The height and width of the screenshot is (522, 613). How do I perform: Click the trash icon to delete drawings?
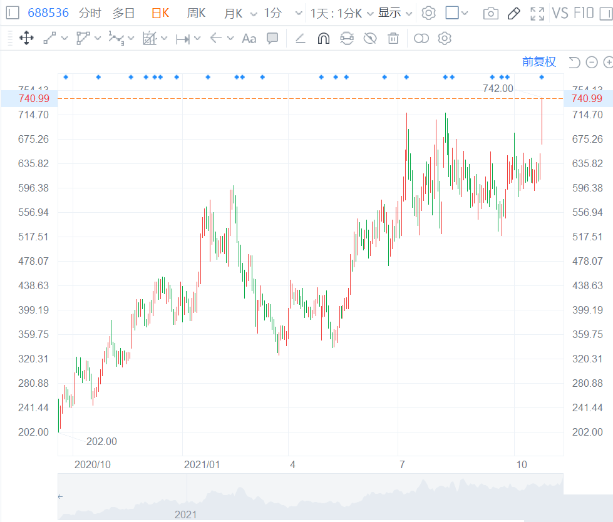[393, 39]
